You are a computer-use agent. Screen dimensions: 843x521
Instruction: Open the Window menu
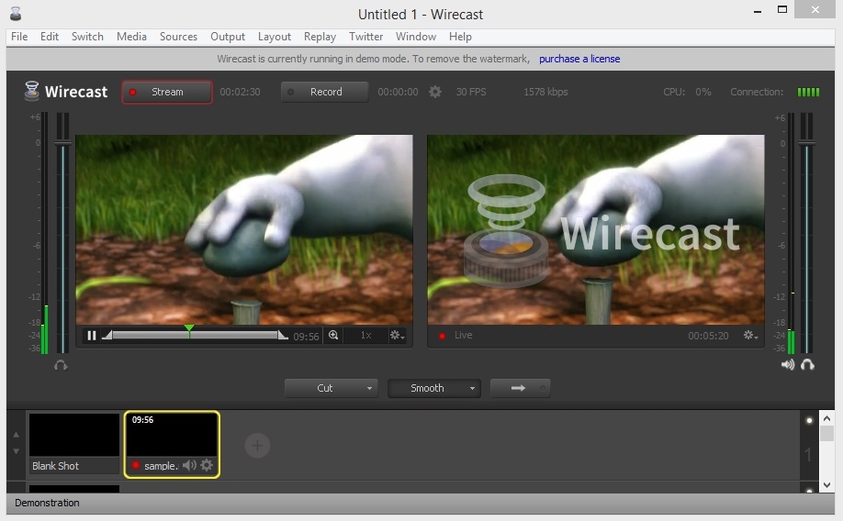pyautogui.click(x=416, y=37)
